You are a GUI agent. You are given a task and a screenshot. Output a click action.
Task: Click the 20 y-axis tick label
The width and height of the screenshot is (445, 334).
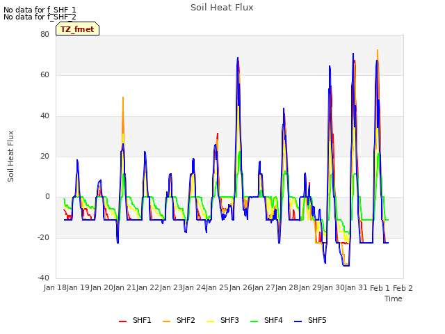point(44,156)
